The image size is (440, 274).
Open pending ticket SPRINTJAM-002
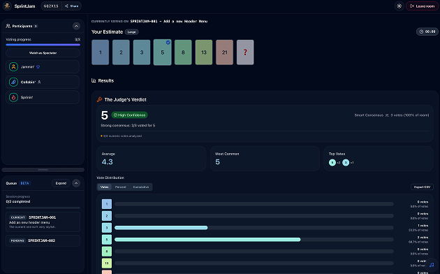tap(43, 240)
